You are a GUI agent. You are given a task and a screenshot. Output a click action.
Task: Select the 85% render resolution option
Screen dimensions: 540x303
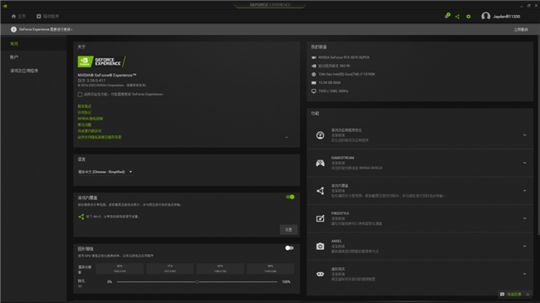120,269
